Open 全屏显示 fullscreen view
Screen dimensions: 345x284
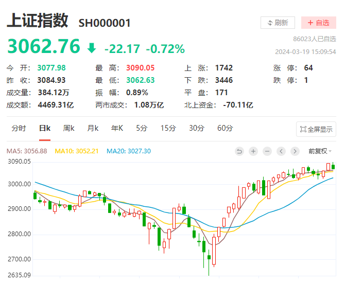click(316, 129)
